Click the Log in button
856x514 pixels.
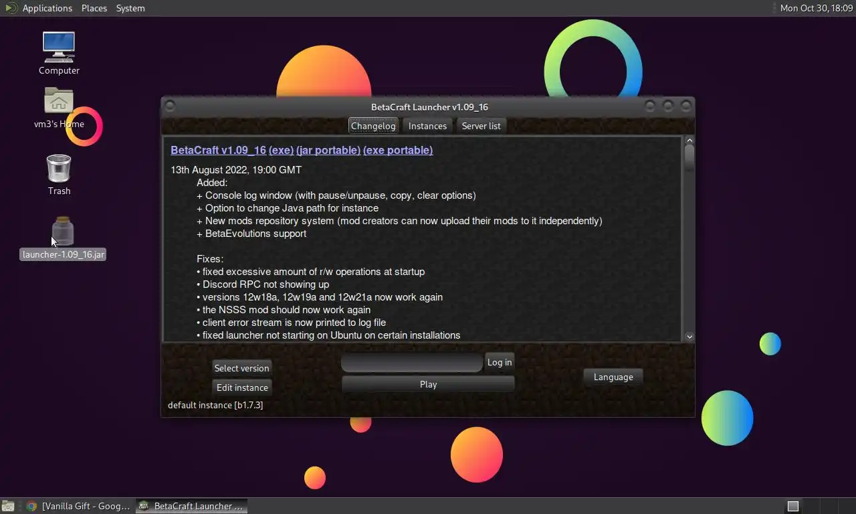coord(500,362)
